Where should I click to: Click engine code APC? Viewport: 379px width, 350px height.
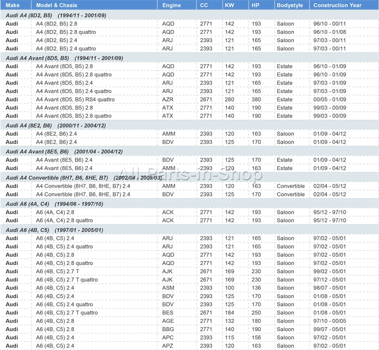(168, 338)
